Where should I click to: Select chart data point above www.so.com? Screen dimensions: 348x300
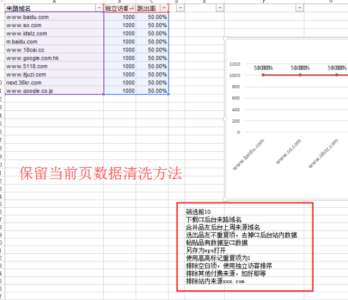click(x=300, y=75)
